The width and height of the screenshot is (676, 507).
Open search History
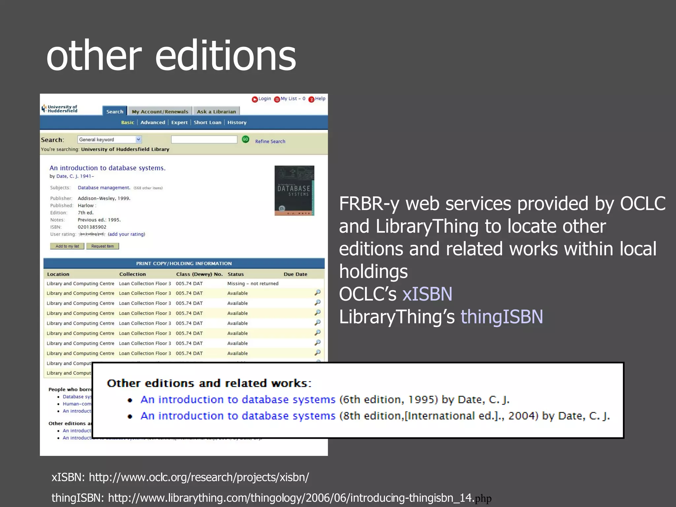click(x=237, y=122)
